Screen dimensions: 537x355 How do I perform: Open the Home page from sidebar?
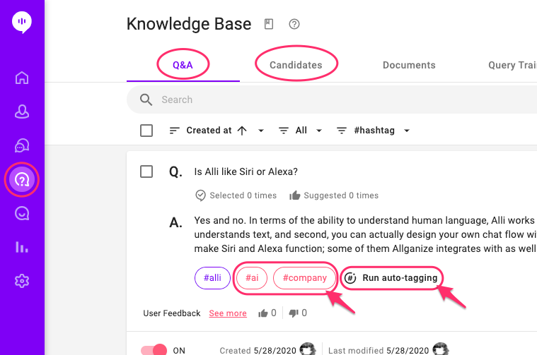[22, 78]
